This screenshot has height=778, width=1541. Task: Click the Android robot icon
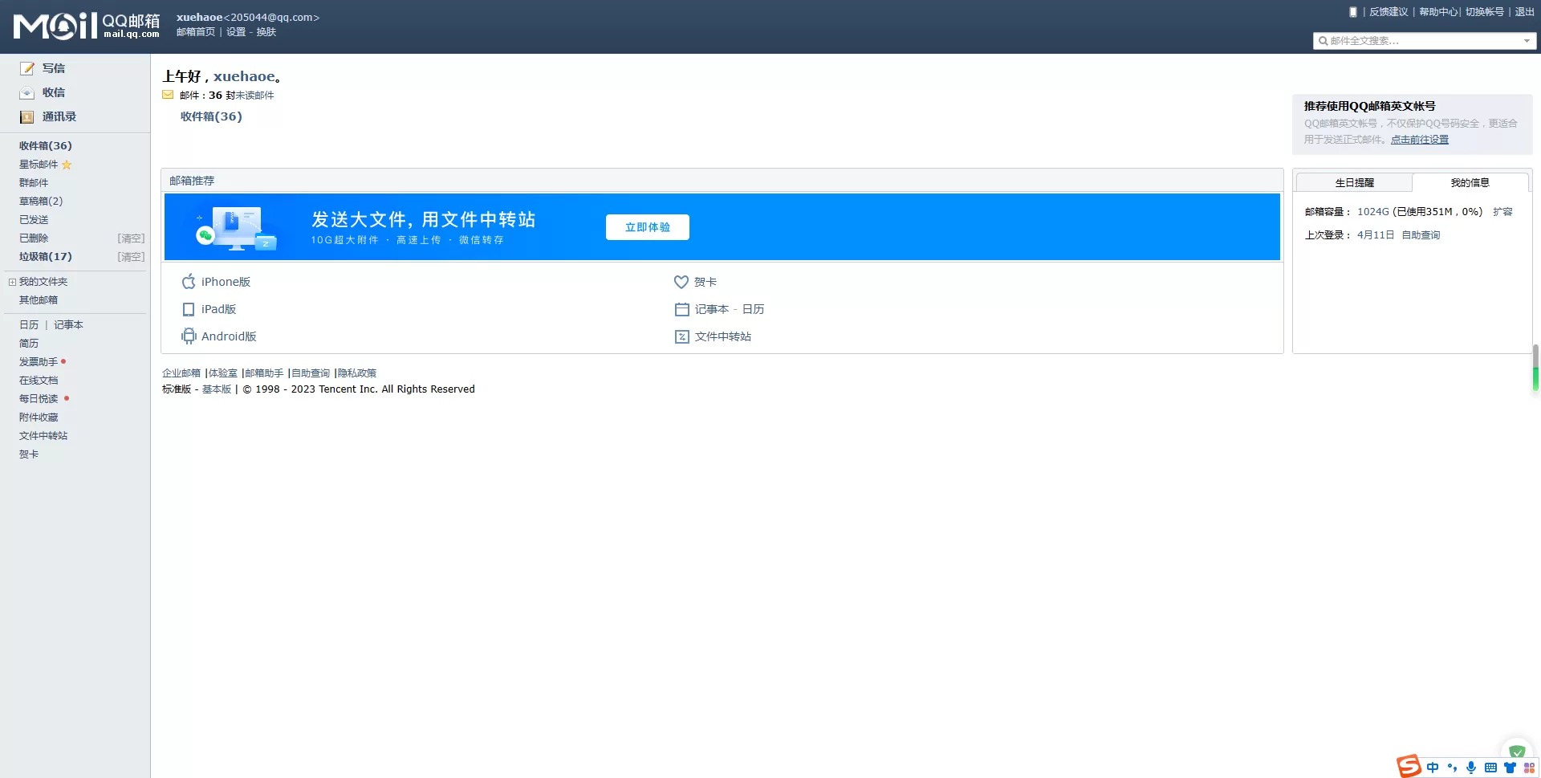pos(189,336)
